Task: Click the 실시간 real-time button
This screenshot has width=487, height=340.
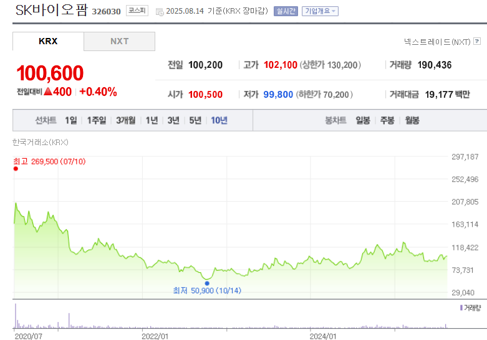Action: 286,11
